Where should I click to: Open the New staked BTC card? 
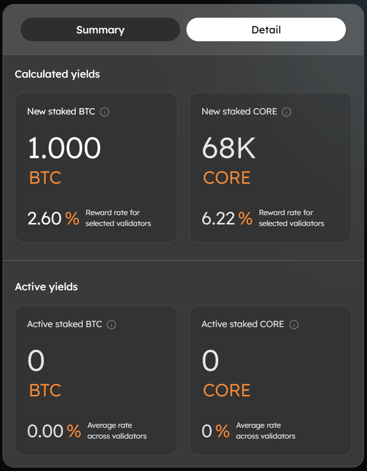(96, 167)
